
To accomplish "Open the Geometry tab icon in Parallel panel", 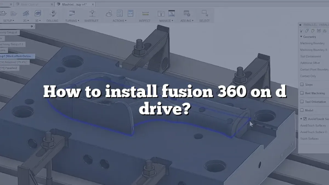I will click(307, 31).
